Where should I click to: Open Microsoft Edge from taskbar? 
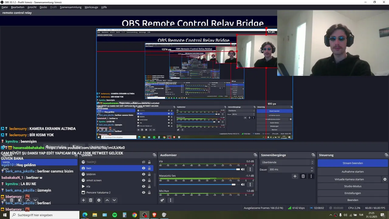(x=85, y=215)
